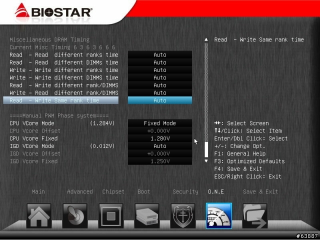
Task: Open Write-Write different DIMMS time Auto value
Action: 160,77
